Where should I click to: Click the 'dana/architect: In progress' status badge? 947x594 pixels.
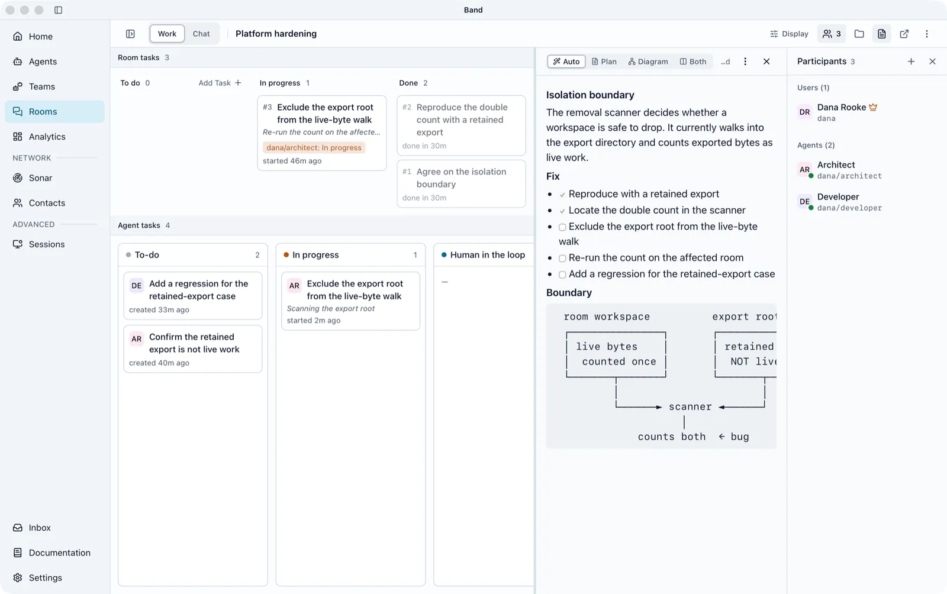click(314, 147)
